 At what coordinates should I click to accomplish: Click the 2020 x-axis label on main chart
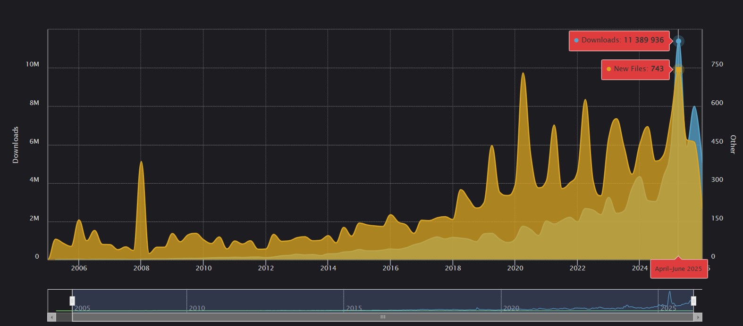(515, 268)
